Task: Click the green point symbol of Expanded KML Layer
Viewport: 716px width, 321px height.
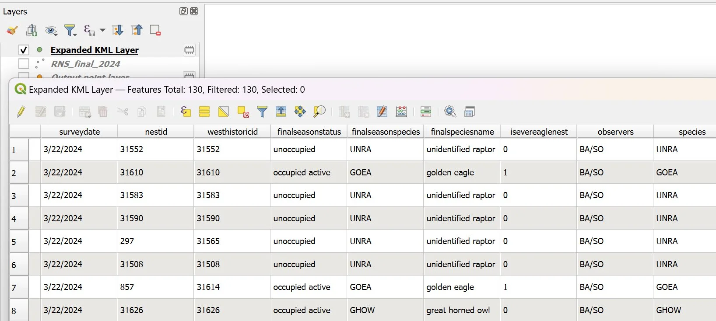Action: [x=39, y=50]
